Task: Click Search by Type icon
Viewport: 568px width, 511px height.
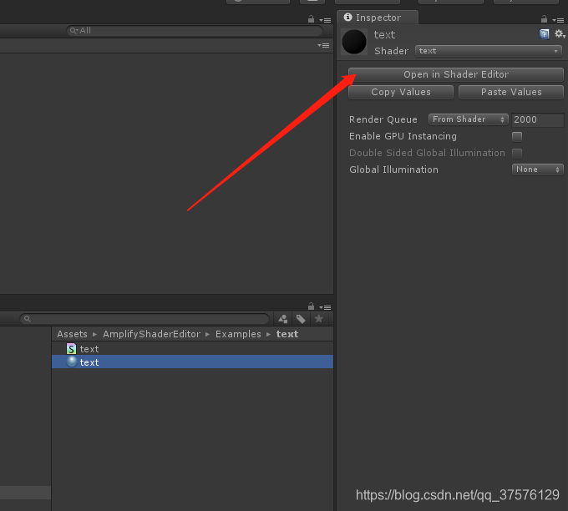Action: click(x=283, y=319)
